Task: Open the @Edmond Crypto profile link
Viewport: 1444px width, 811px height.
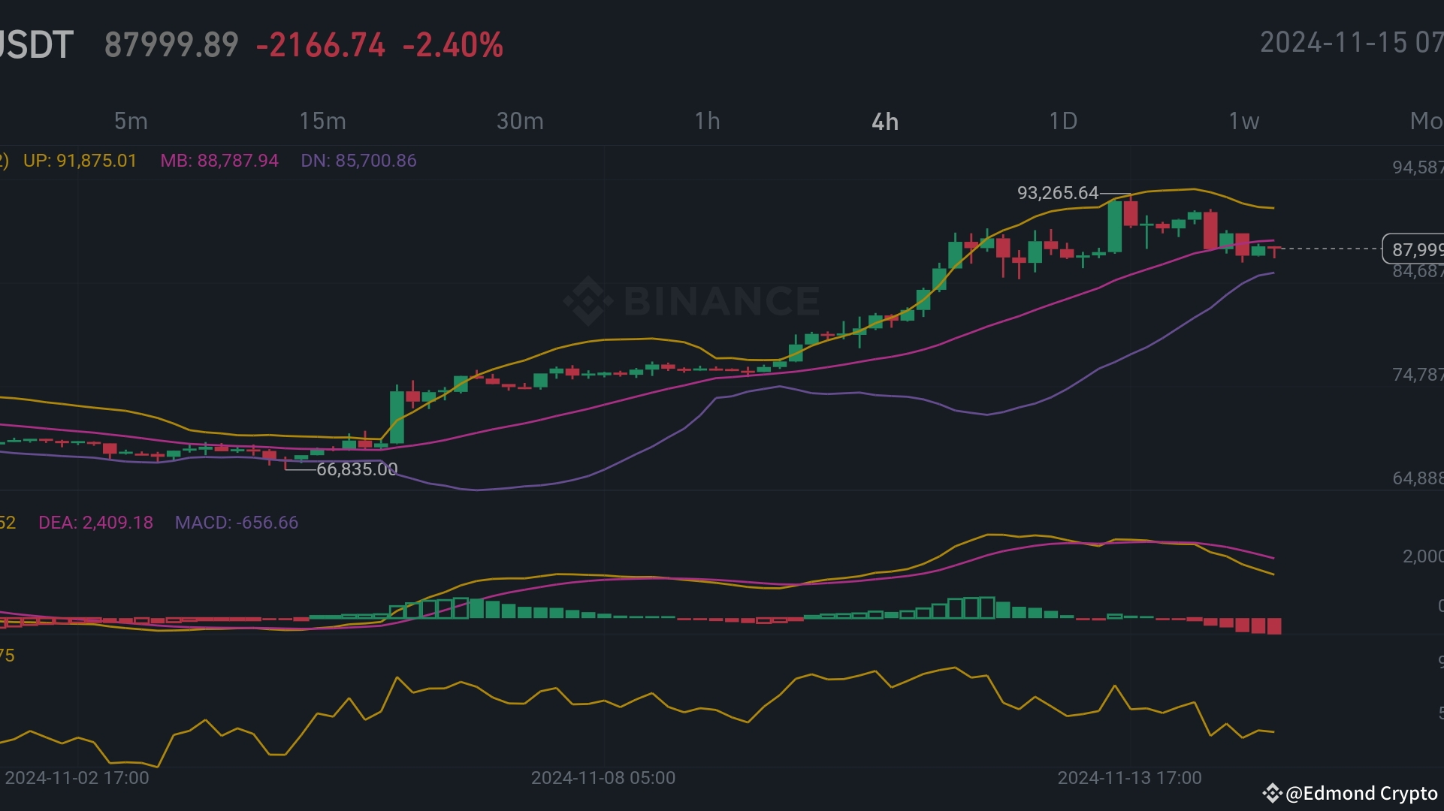Action: coord(1361,793)
